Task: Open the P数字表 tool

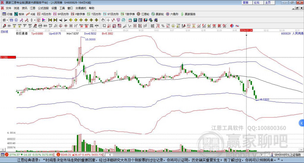Action: click(x=78, y=14)
